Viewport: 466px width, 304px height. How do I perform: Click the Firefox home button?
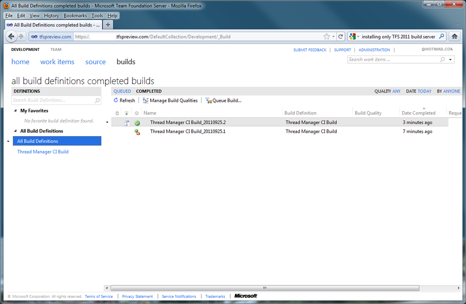454,36
